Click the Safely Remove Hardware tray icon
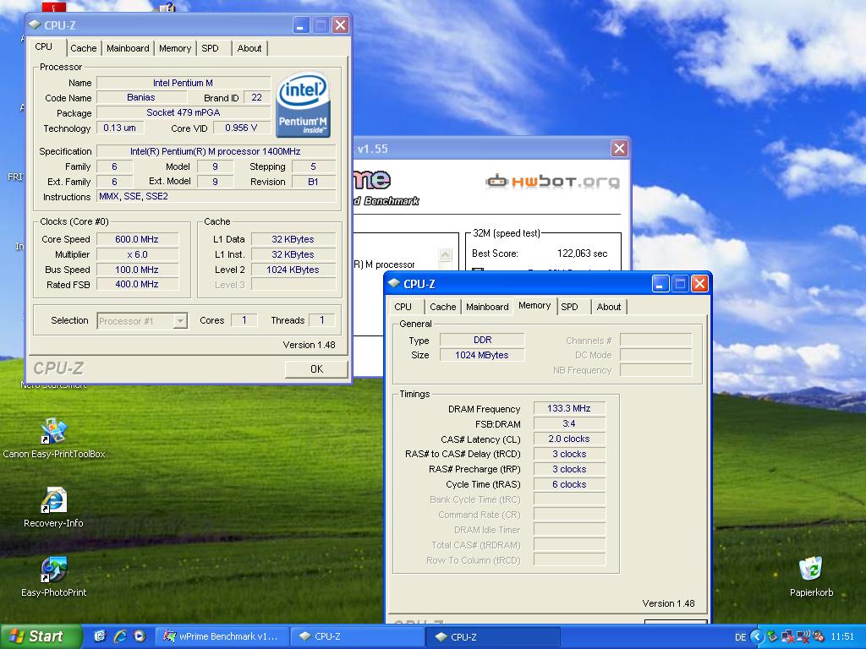Viewport: 866px width, 649px height. [x=773, y=637]
